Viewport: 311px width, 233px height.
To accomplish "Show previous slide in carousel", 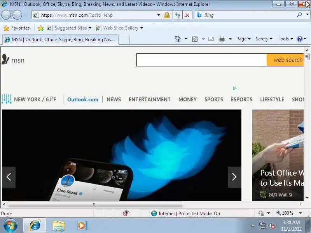I will [x=9, y=177].
